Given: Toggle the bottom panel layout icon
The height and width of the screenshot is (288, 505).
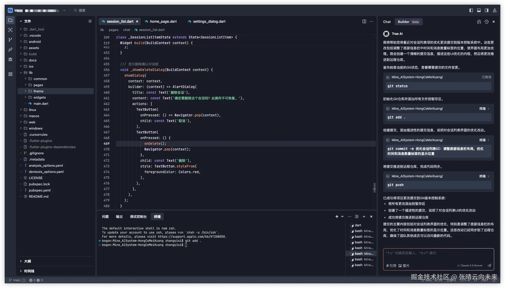Looking at the screenshot, I should [479, 10].
